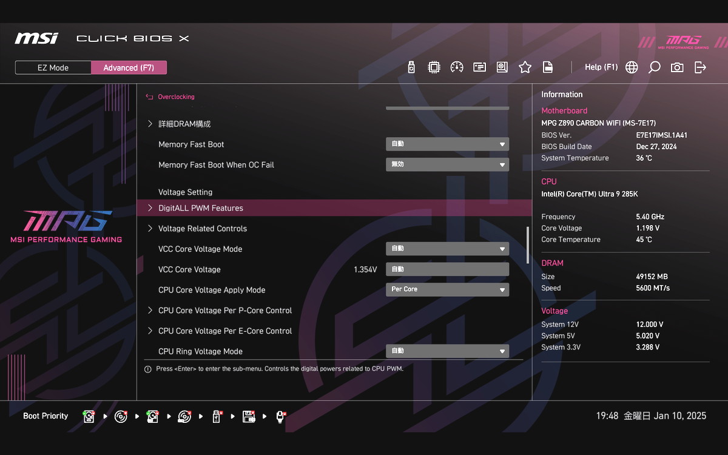Open the CPU chip overclocking profile icon

[x=434, y=67]
